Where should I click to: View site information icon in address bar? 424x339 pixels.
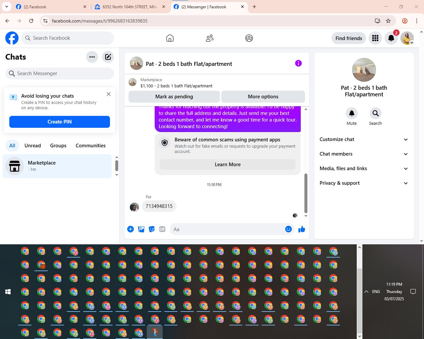click(45, 21)
